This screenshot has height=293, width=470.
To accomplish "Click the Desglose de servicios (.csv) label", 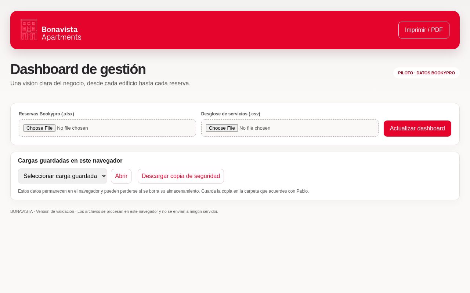I will (231, 114).
